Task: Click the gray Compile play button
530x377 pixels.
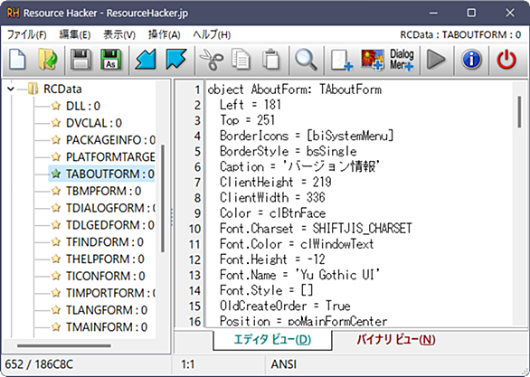Action: pyautogui.click(x=436, y=60)
